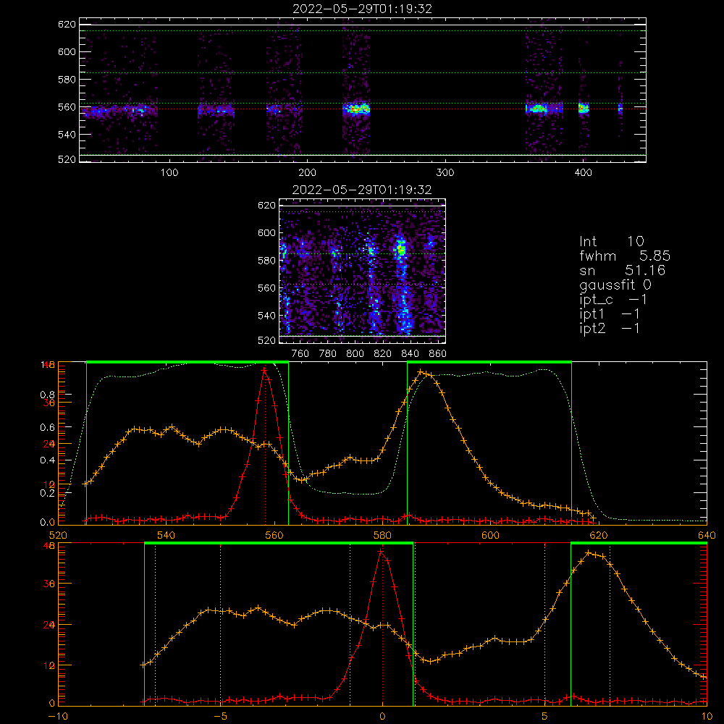
Task: Select the "ipt2 -1" readout line
Action: pos(610,328)
